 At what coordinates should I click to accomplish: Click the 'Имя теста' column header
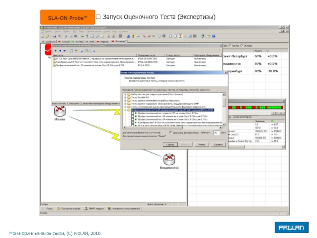tap(94, 55)
